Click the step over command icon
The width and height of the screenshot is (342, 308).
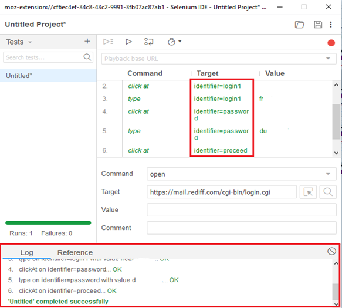(x=149, y=42)
